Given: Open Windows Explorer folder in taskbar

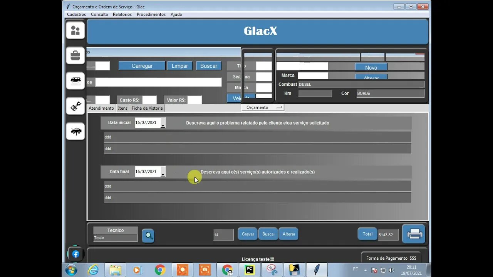Looking at the screenshot, I should pos(115,270).
